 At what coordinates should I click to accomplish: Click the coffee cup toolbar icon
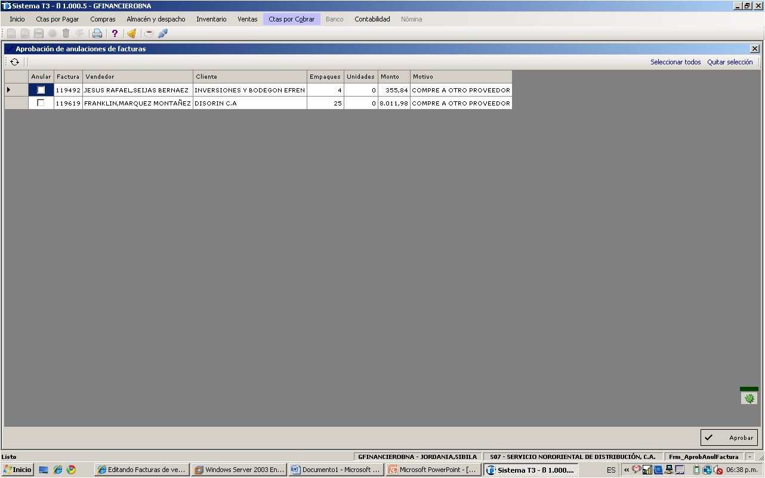pyautogui.click(x=149, y=33)
